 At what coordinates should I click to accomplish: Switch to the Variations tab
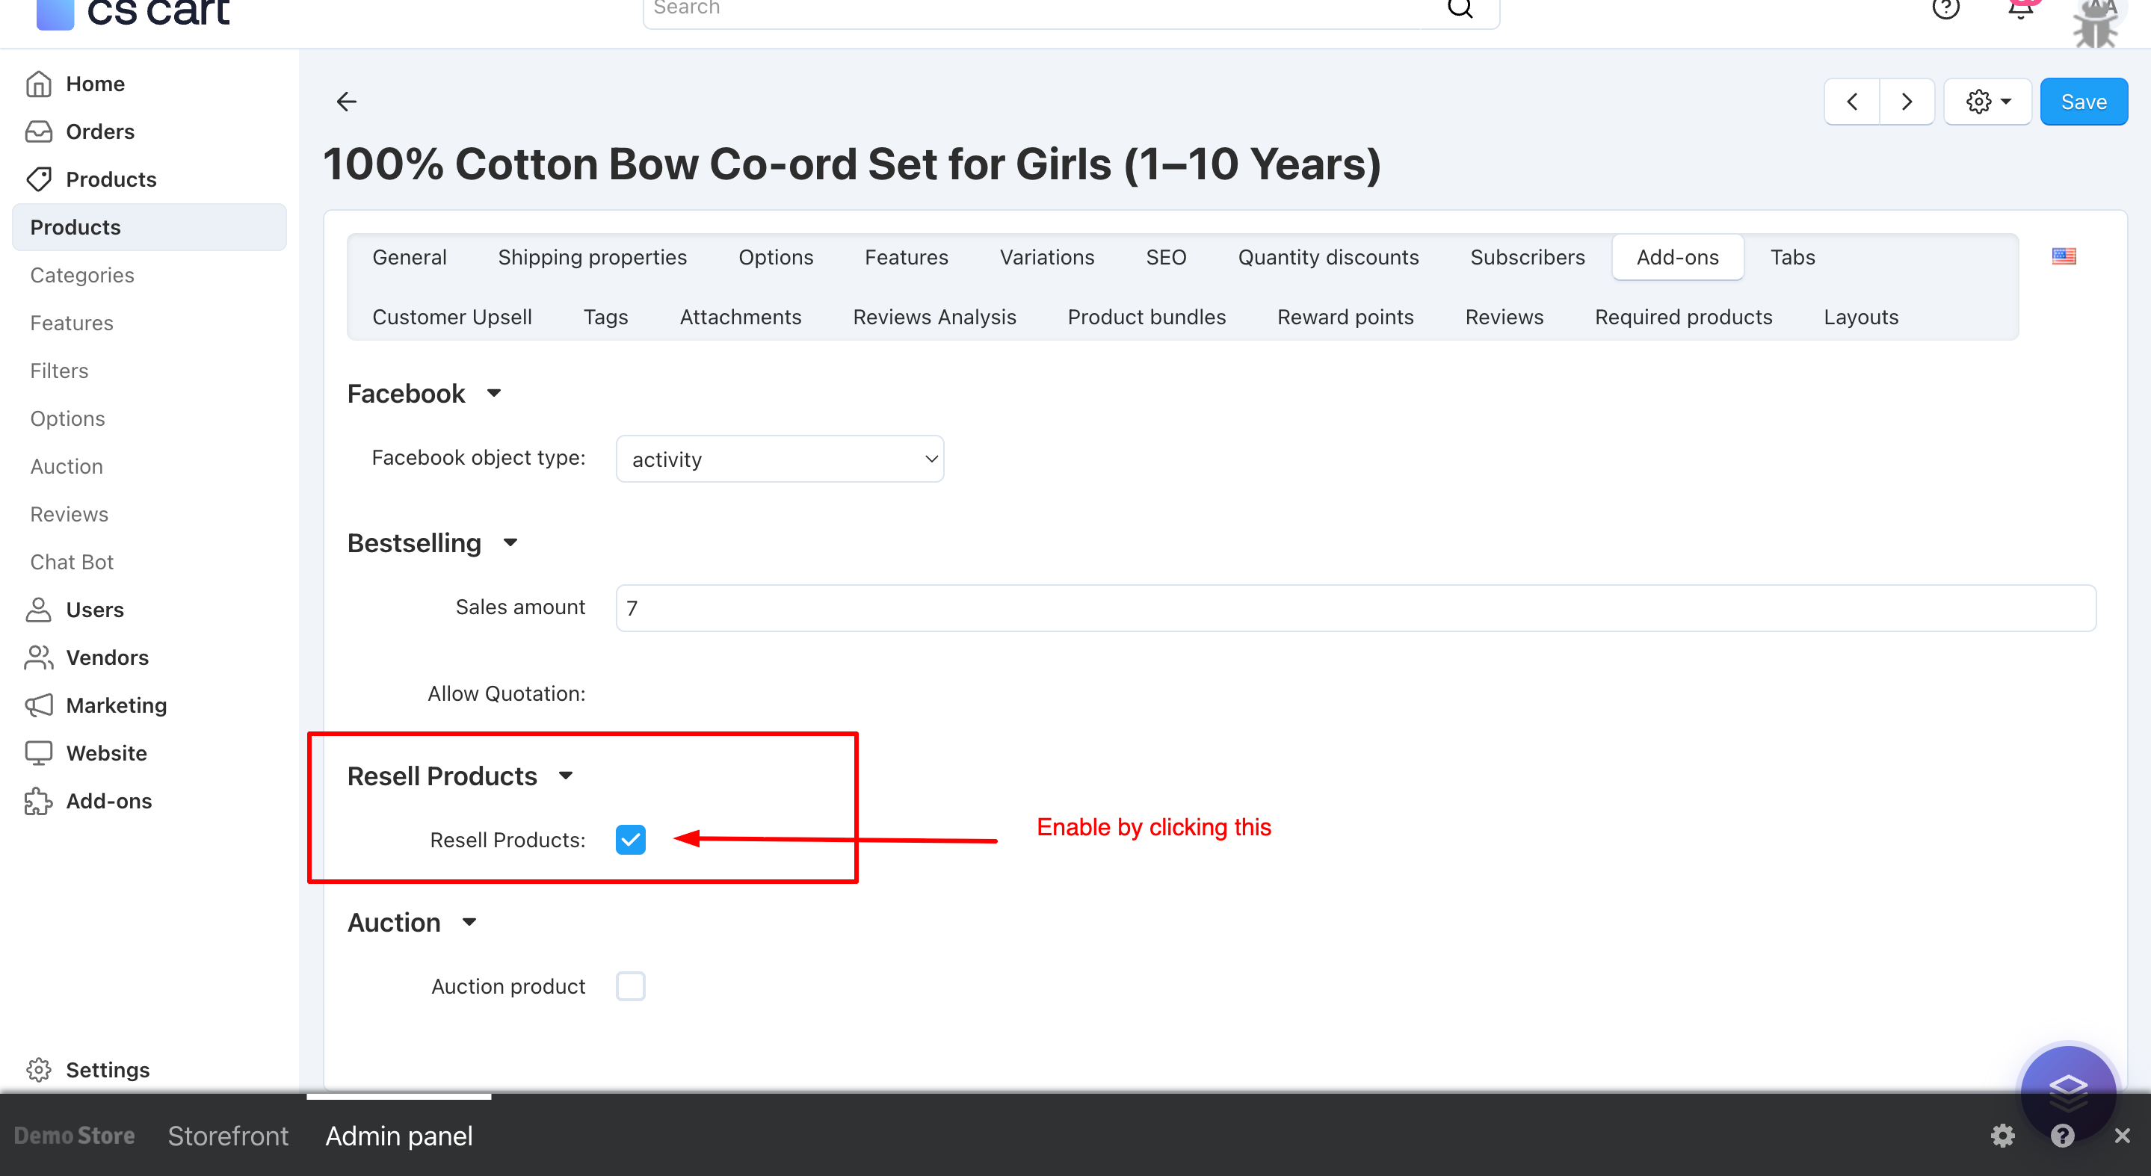[1046, 256]
